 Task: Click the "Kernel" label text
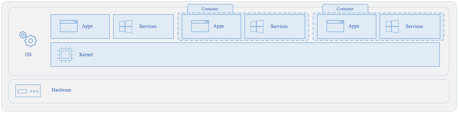click(86, 55)
